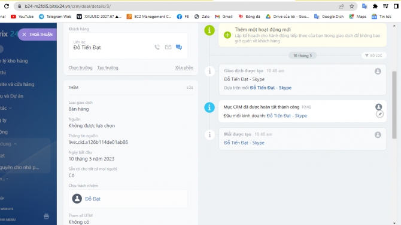Open the Telegram Web bookmark
This screenshot has height=225, width=401.
coord(55,17)
